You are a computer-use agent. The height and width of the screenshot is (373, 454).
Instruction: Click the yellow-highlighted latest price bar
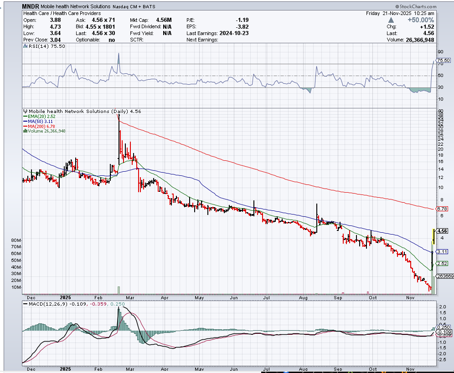click(432, 236)
